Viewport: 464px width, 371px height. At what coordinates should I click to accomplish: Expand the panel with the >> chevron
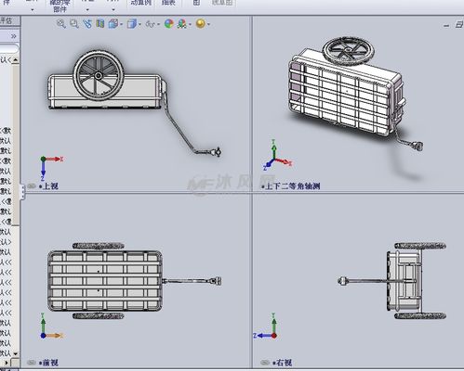pyautogui.click(x=13, y=36)
